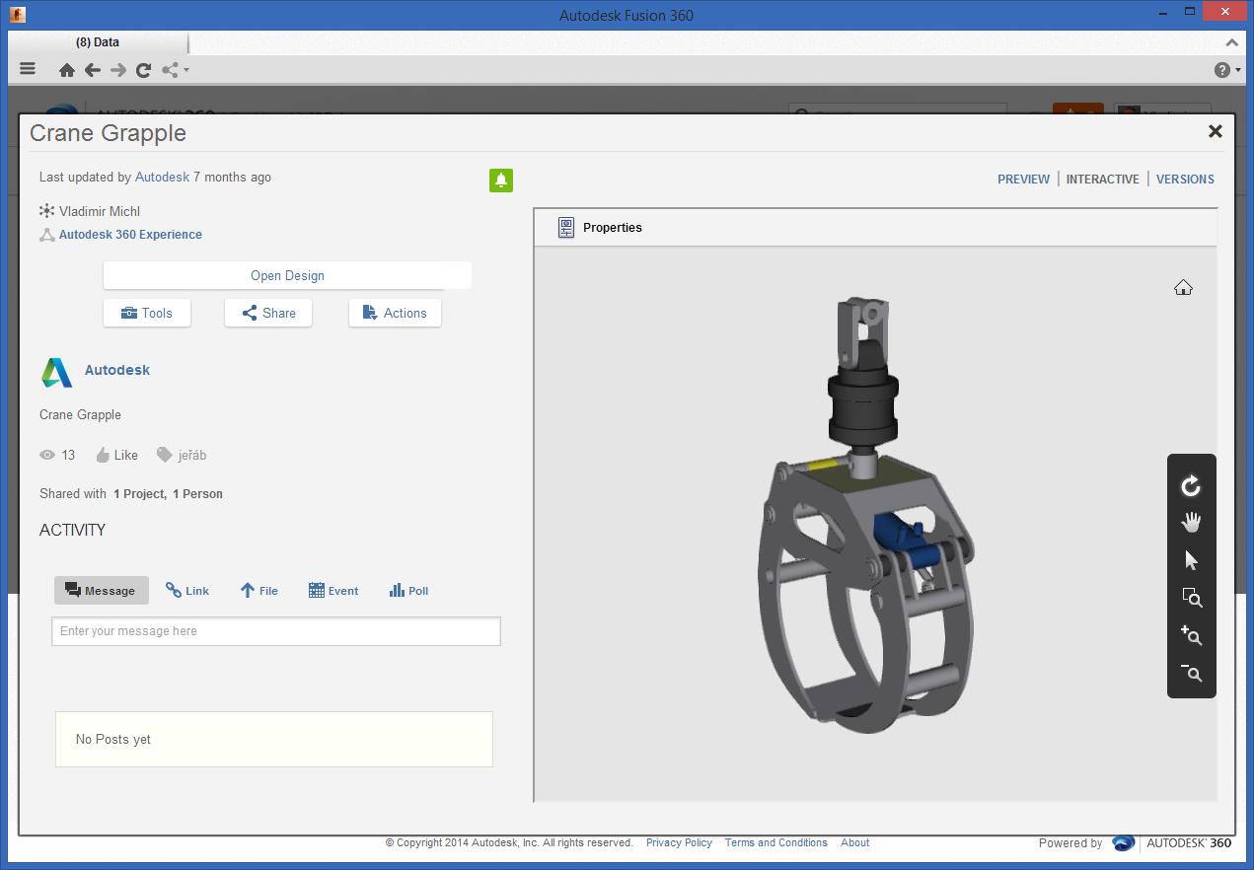Select the Link activity tab
The image size is (1254, 870).
[187, 591]
